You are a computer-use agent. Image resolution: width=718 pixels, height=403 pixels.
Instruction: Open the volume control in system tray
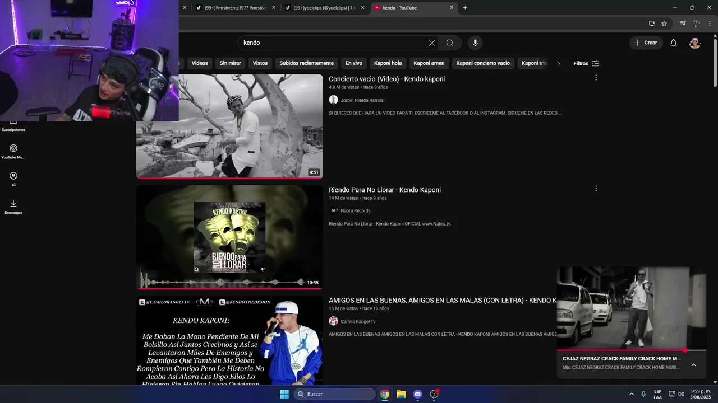tap(681, 394)
